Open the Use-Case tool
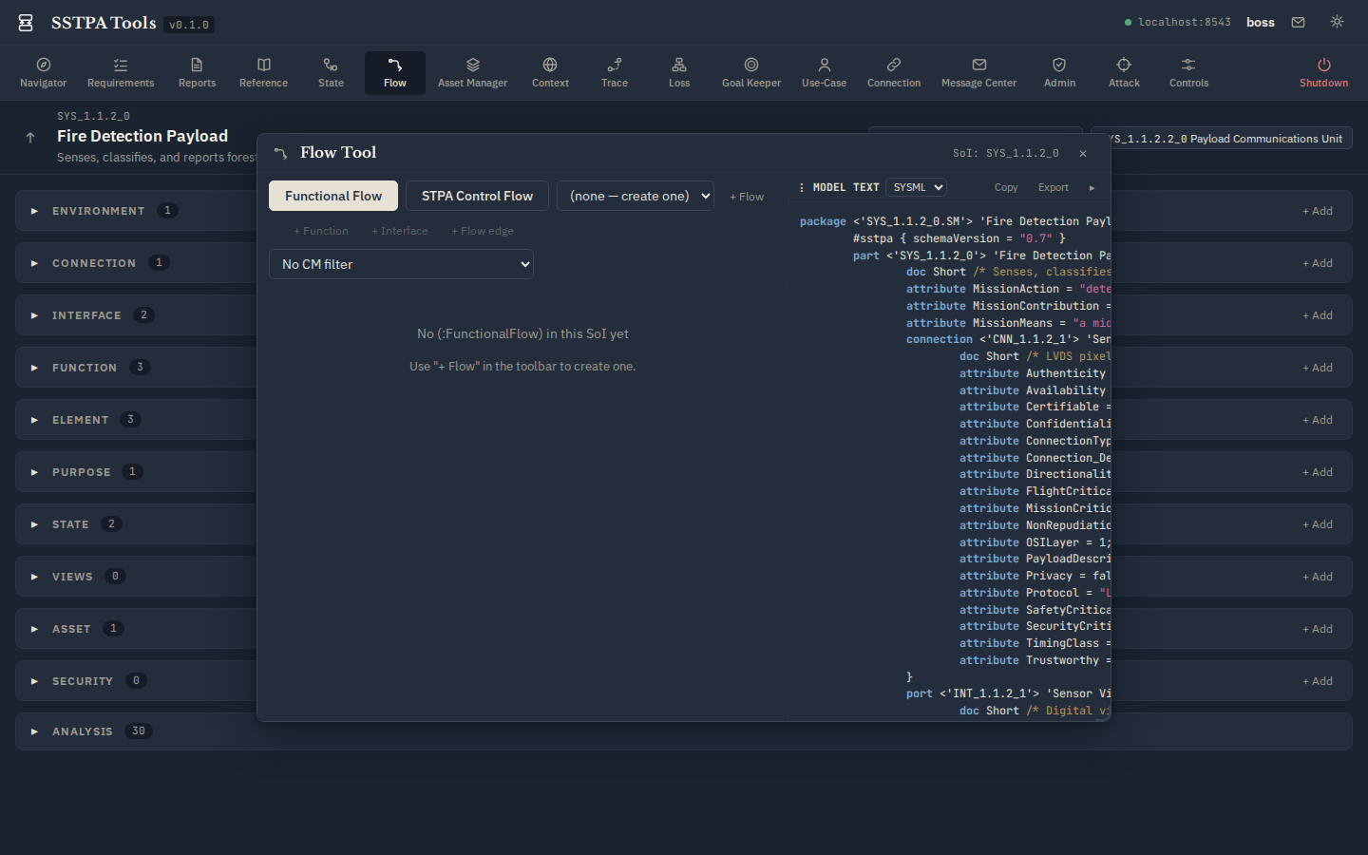Image resolution: width=1368 pixels, height=855 pixels. [x=824, y=73]
